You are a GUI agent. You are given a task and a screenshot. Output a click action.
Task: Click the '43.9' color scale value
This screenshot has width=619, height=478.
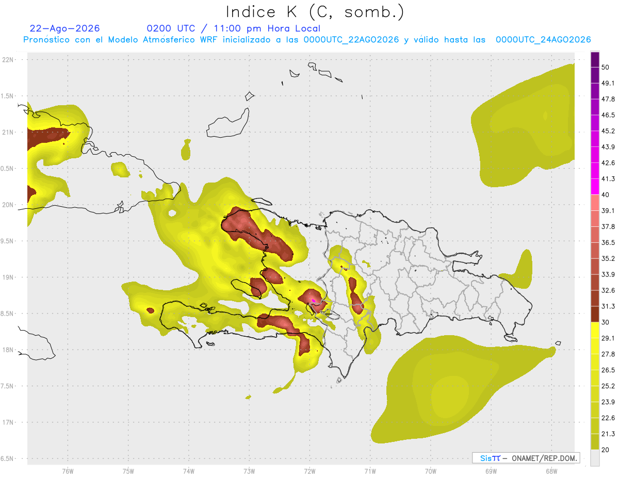[608, 147]
